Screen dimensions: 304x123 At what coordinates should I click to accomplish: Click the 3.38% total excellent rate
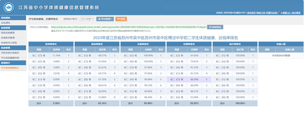[57, 103]
